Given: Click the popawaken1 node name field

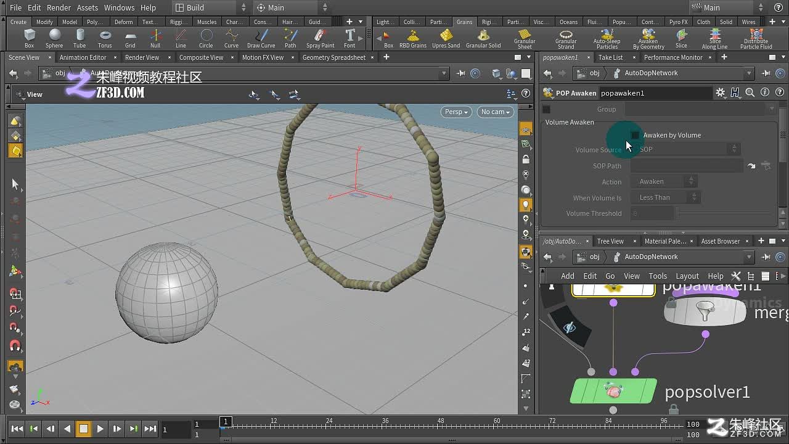Looking at the screenshot, I should coord(656,93).
